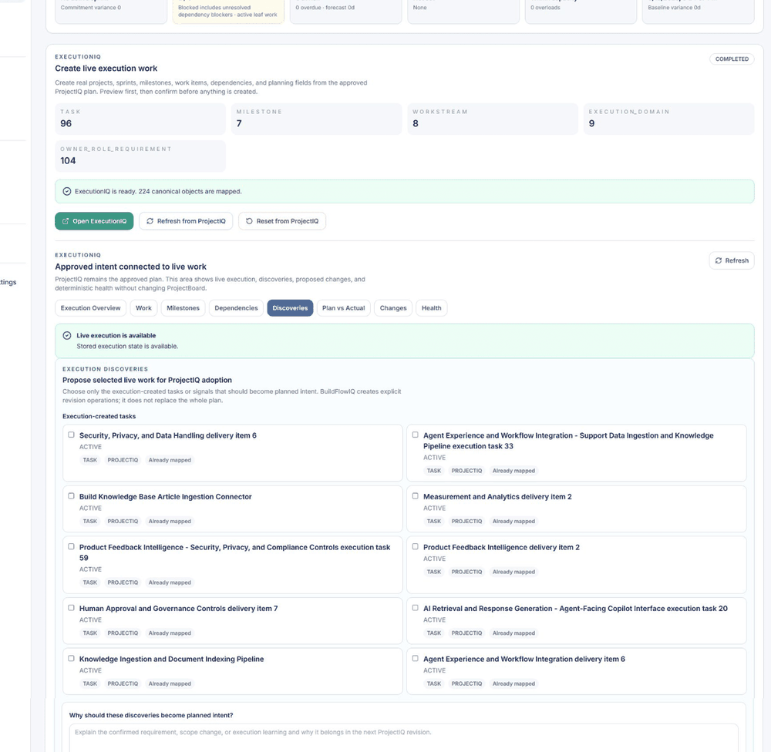
Task: Click the 'Baseline variance 0d' text
Action: 674,8
